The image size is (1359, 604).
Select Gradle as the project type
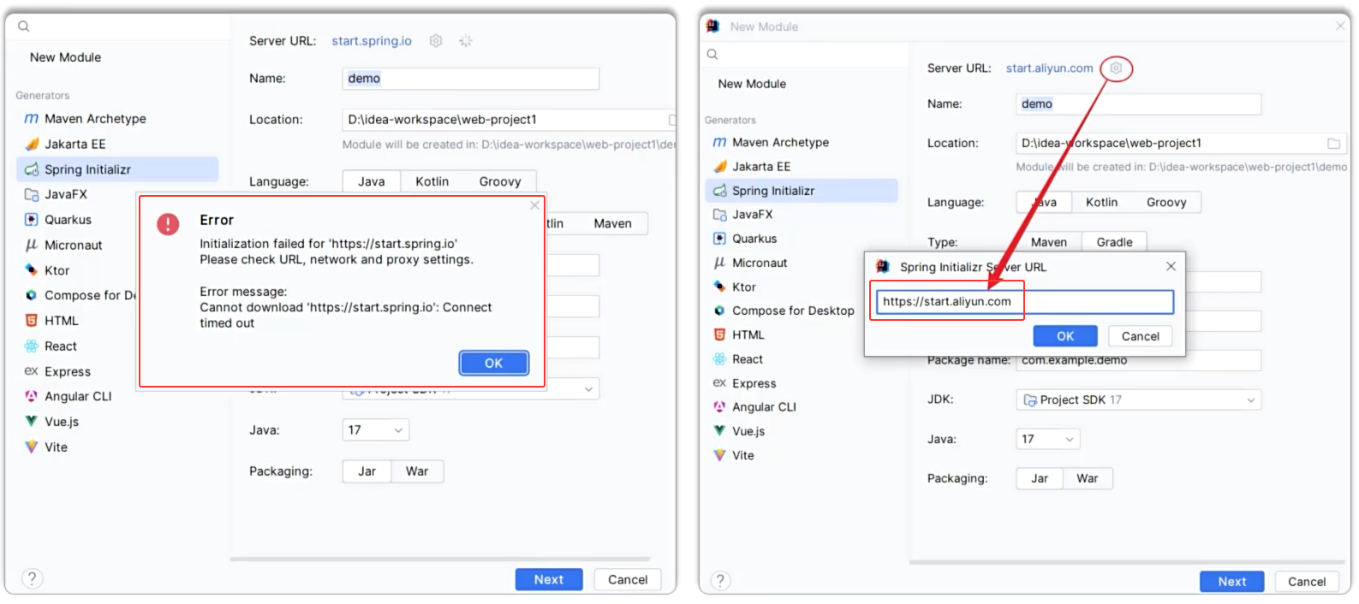point(1114,242)
